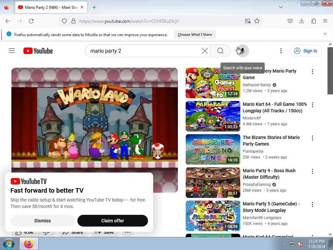Go back with the browser back arrow
The width and height of the screenshot is (333, 250).
point(8,21)
